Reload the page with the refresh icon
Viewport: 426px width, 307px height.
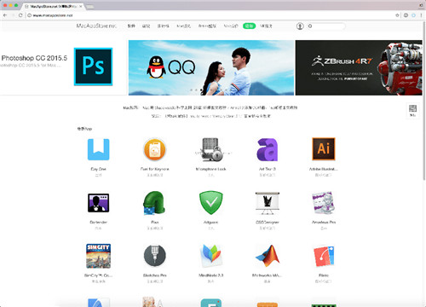[x=20, y=15]
